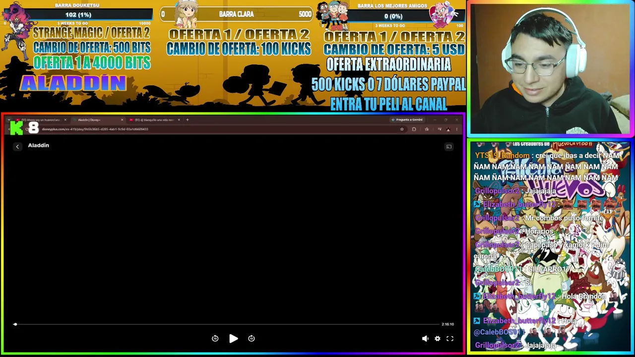
Task: Click the 'CAMBIO DE OFERTA: 500 BITS' text
Action: pyautogui.click(x=91, y=48)
